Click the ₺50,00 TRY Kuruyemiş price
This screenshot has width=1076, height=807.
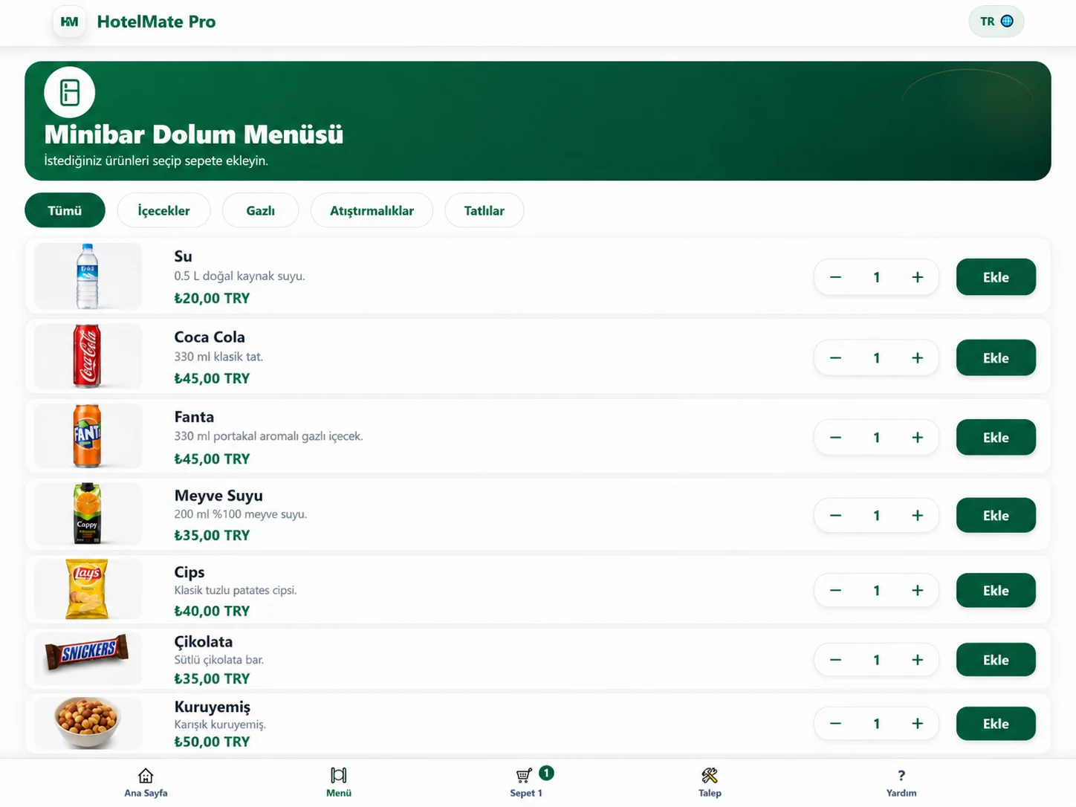[x=212, y=742]
